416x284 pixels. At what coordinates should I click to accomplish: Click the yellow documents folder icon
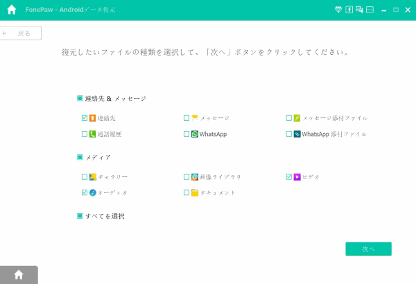(x=195, y=192)
